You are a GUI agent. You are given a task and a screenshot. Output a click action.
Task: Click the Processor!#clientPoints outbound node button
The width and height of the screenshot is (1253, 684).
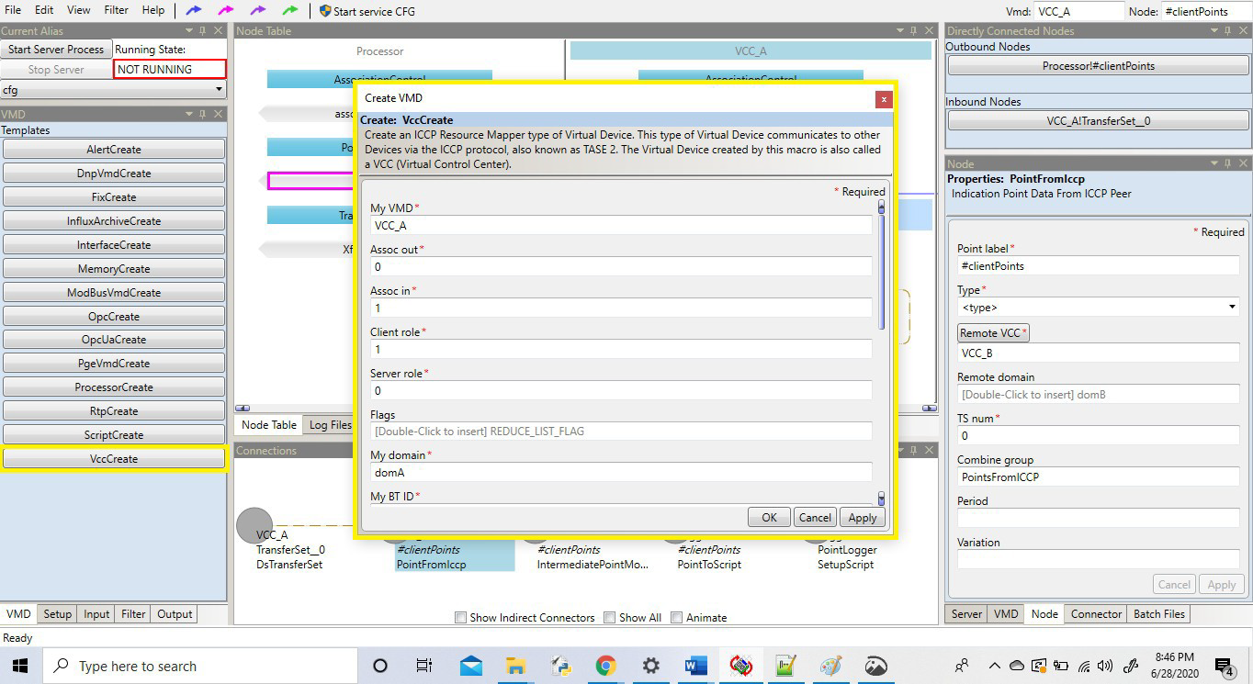click(1099, 66)
